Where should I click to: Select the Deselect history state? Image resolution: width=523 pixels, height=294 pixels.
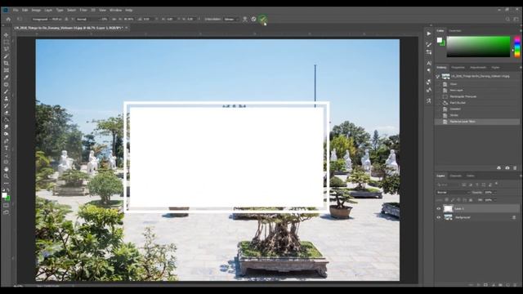point(477,109)
